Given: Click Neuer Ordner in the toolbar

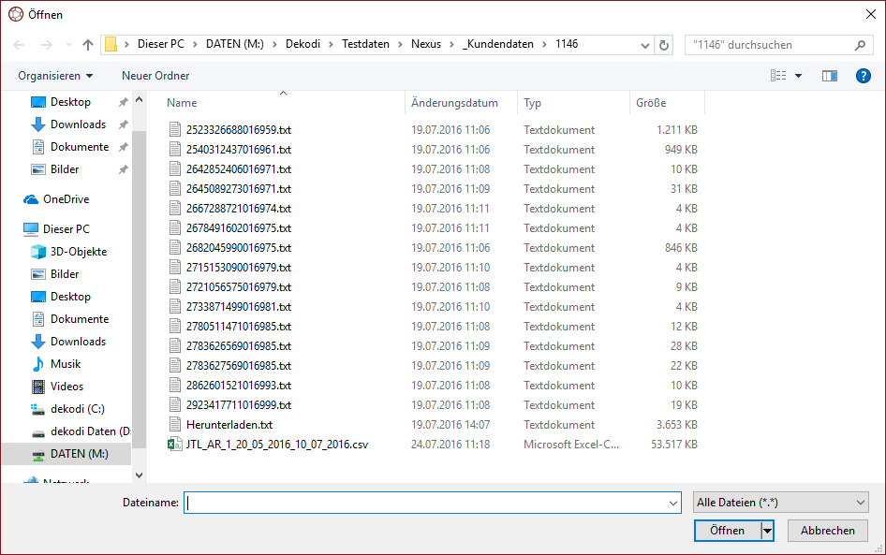Looking at the screenshot, I should pyautogui.click(x=155, y=76).
